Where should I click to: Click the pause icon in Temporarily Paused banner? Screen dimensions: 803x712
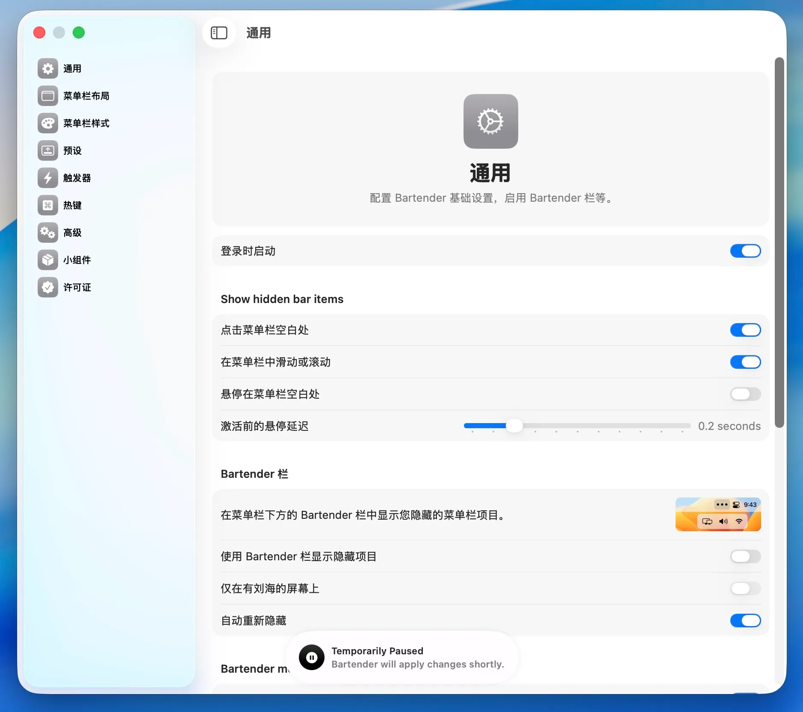pos(312,657)
